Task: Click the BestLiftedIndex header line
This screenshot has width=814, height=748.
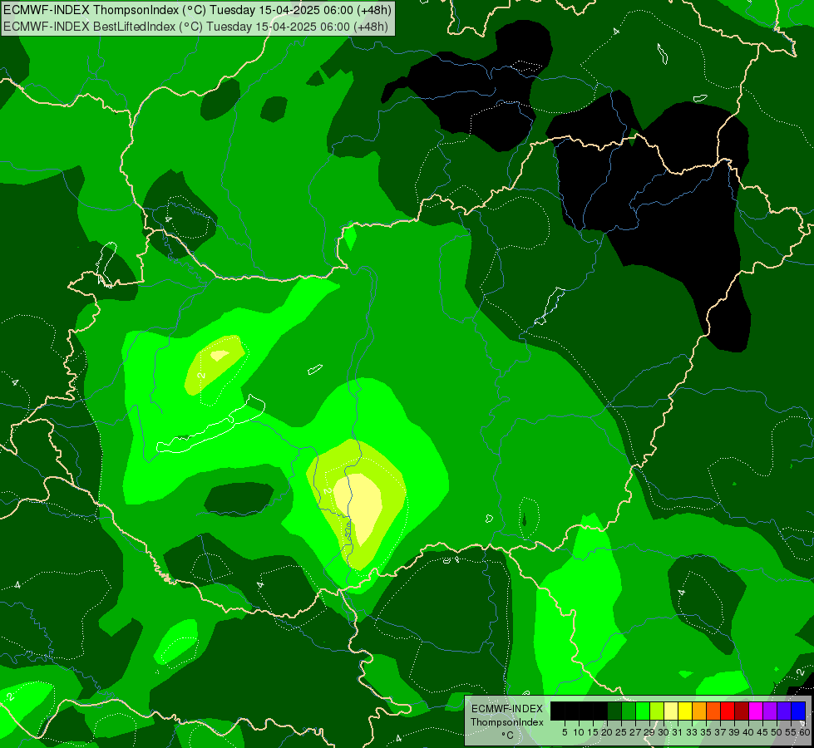Action: click(x=195, y=27)
